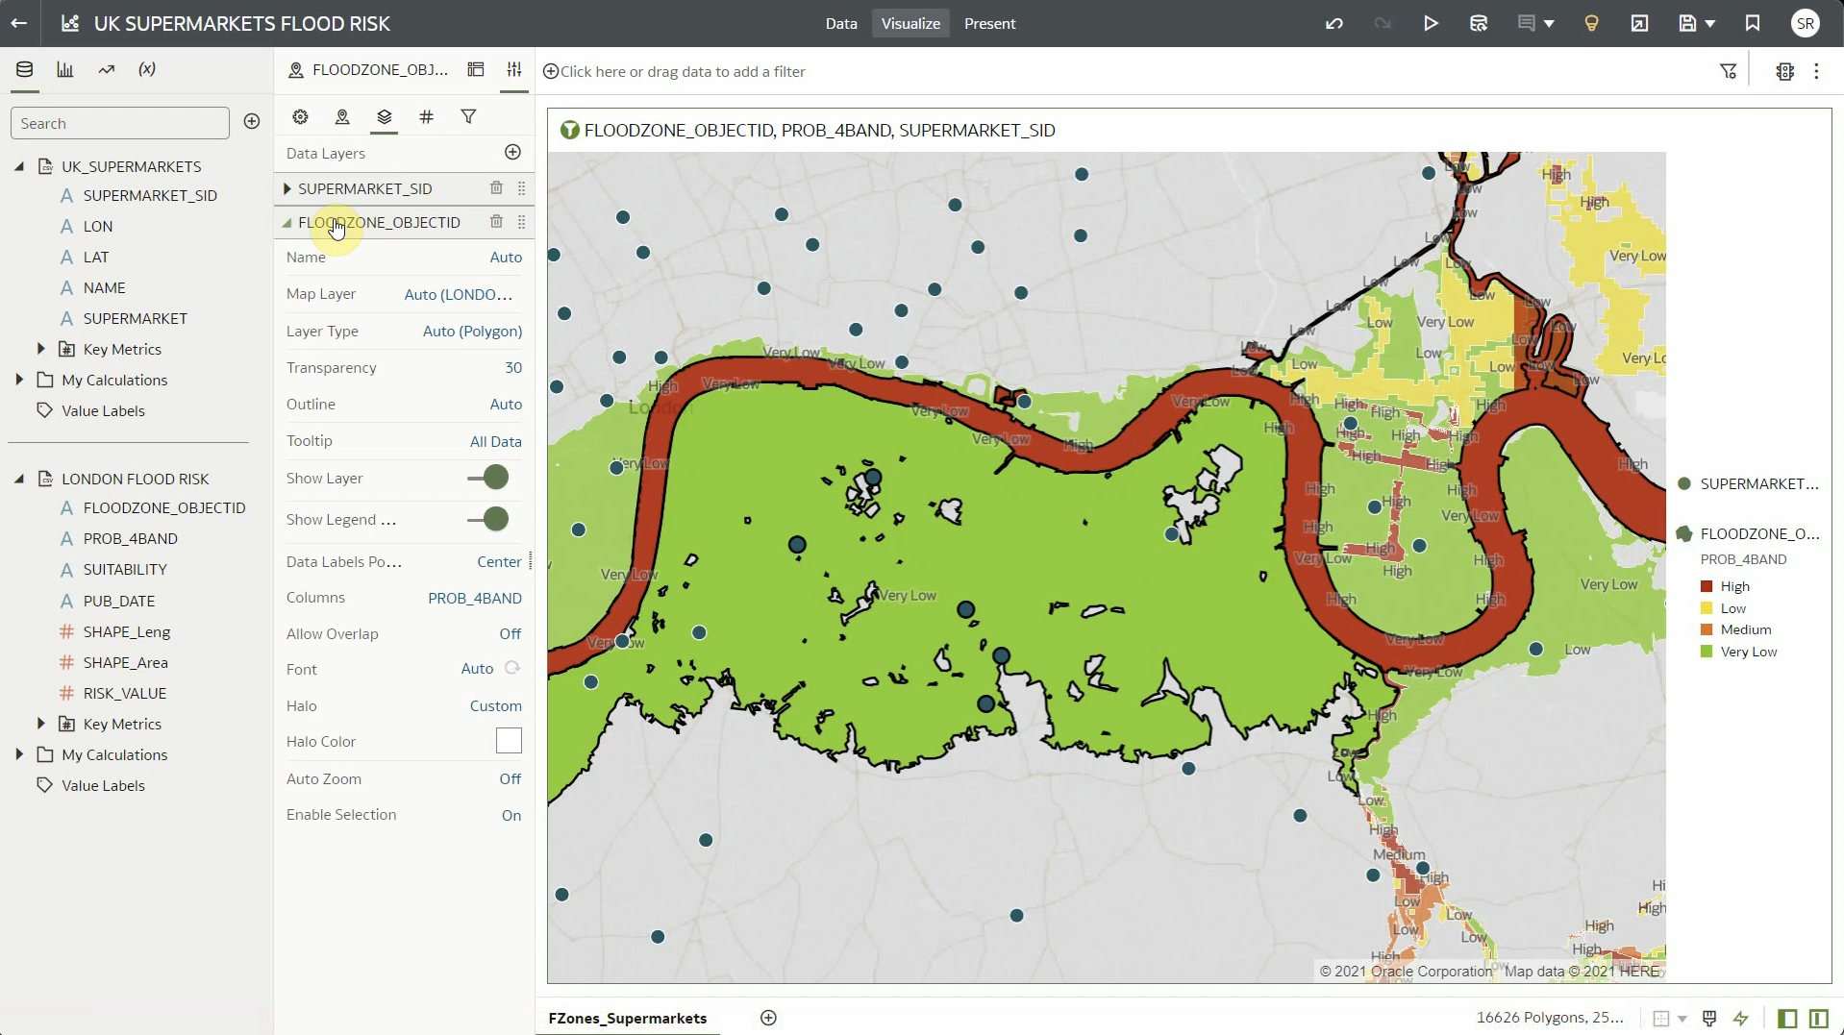Open the Data tab

pos(840,23)
